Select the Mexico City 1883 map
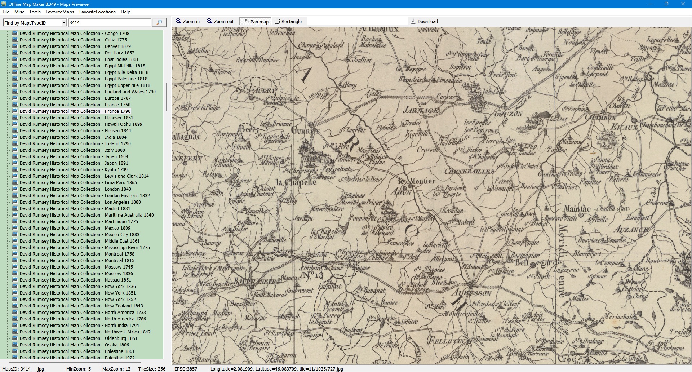Viewport: 692px width, 372px height. click(x=79, y=234)
